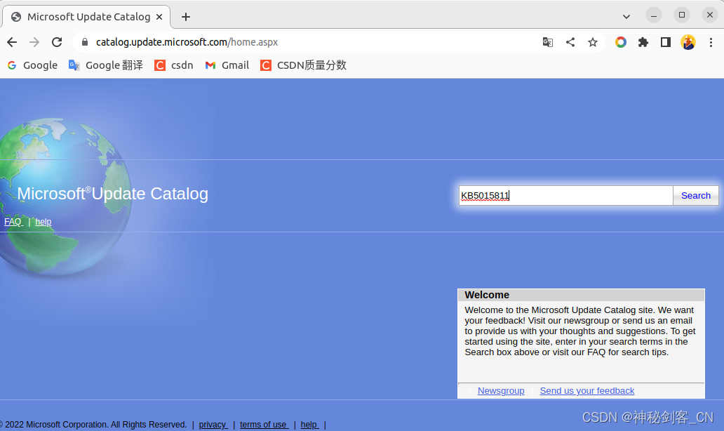Open the terms of use link
This screenshot has height=431, width=724.
click(x=264, y=425)
